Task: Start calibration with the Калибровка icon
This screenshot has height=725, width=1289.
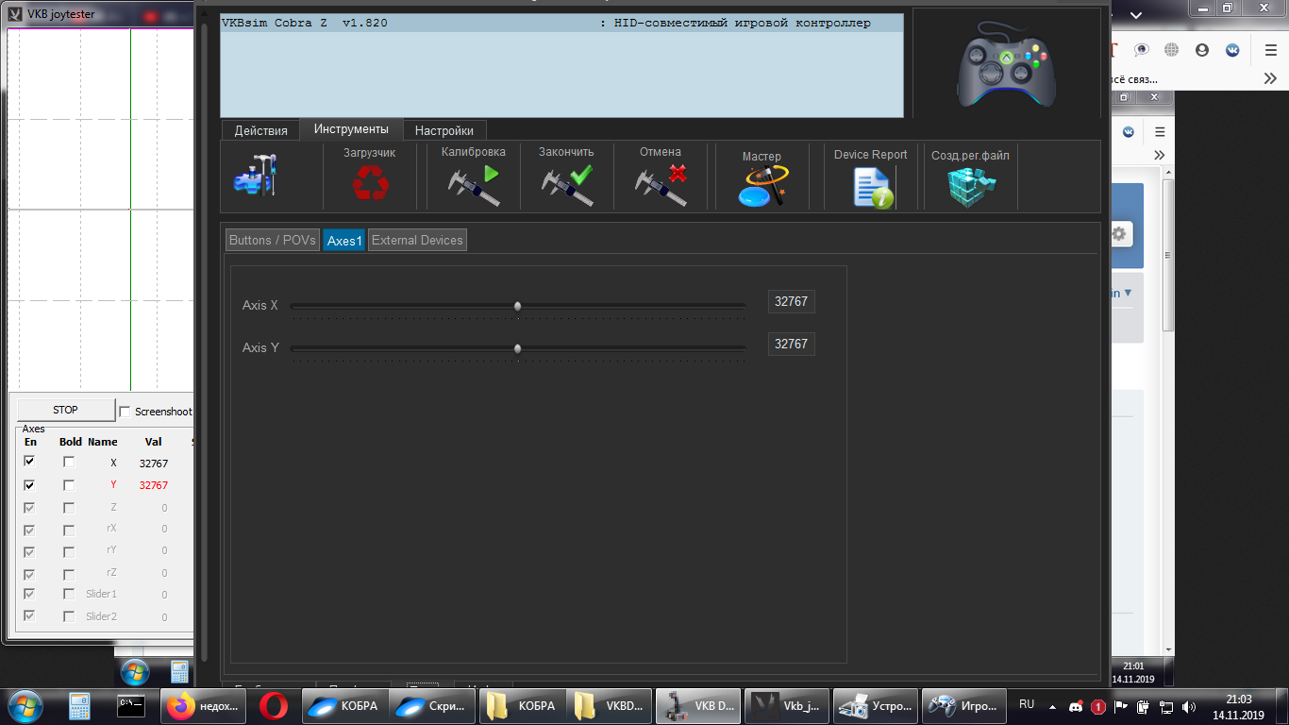Action: (x=473, y=183)
